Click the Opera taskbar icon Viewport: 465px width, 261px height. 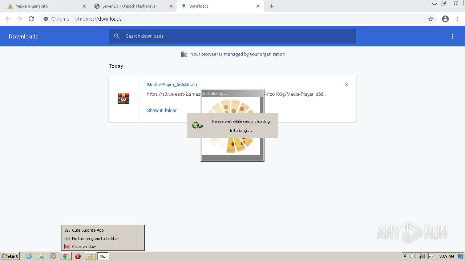pos(78,256)
